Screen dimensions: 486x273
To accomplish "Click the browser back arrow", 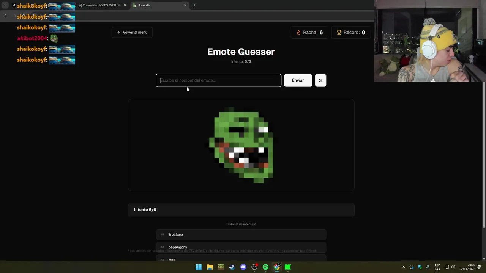I will (x=5, y=16).
